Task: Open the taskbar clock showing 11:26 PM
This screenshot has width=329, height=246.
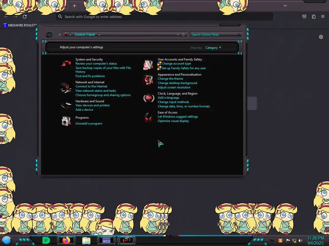Action: [315, 240]
